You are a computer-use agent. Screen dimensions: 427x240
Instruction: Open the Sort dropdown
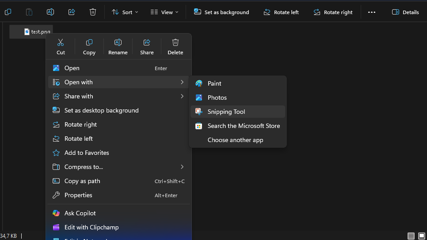coord(125,12)
